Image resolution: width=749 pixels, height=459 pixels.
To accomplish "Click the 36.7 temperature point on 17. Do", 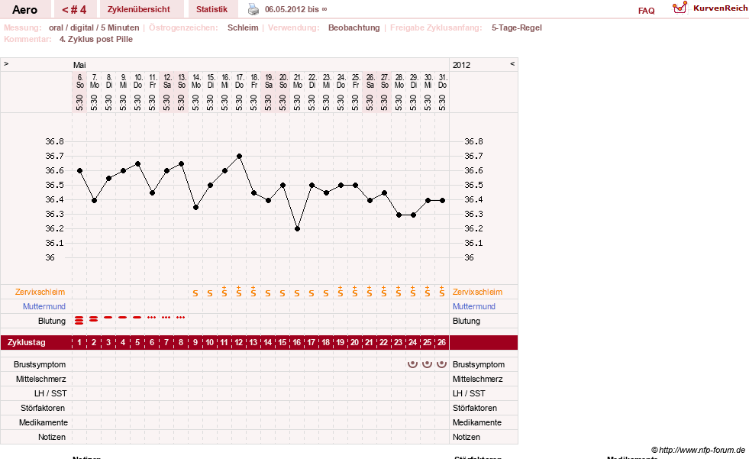I will 239,157.
